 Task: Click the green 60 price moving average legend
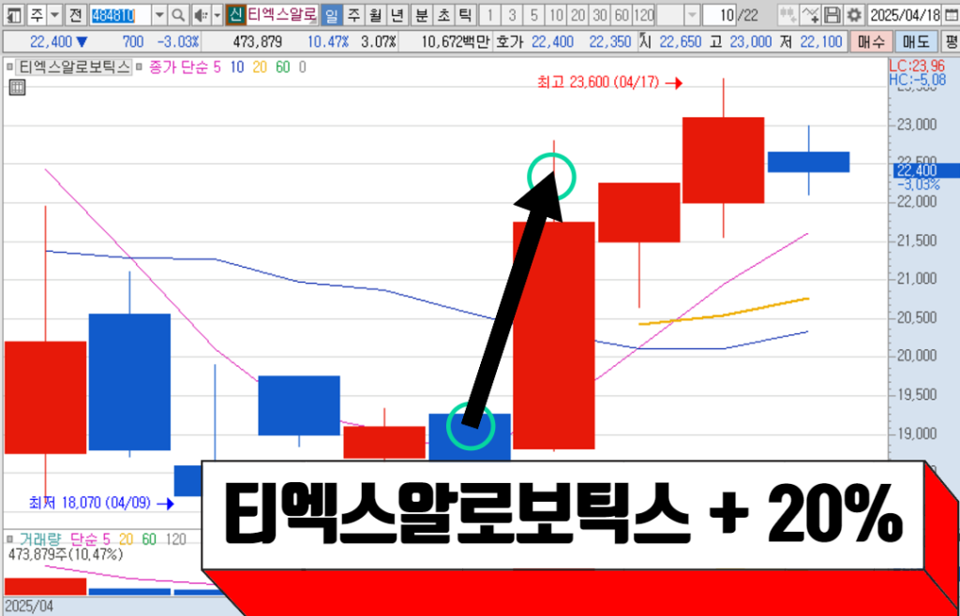(283, 66)
